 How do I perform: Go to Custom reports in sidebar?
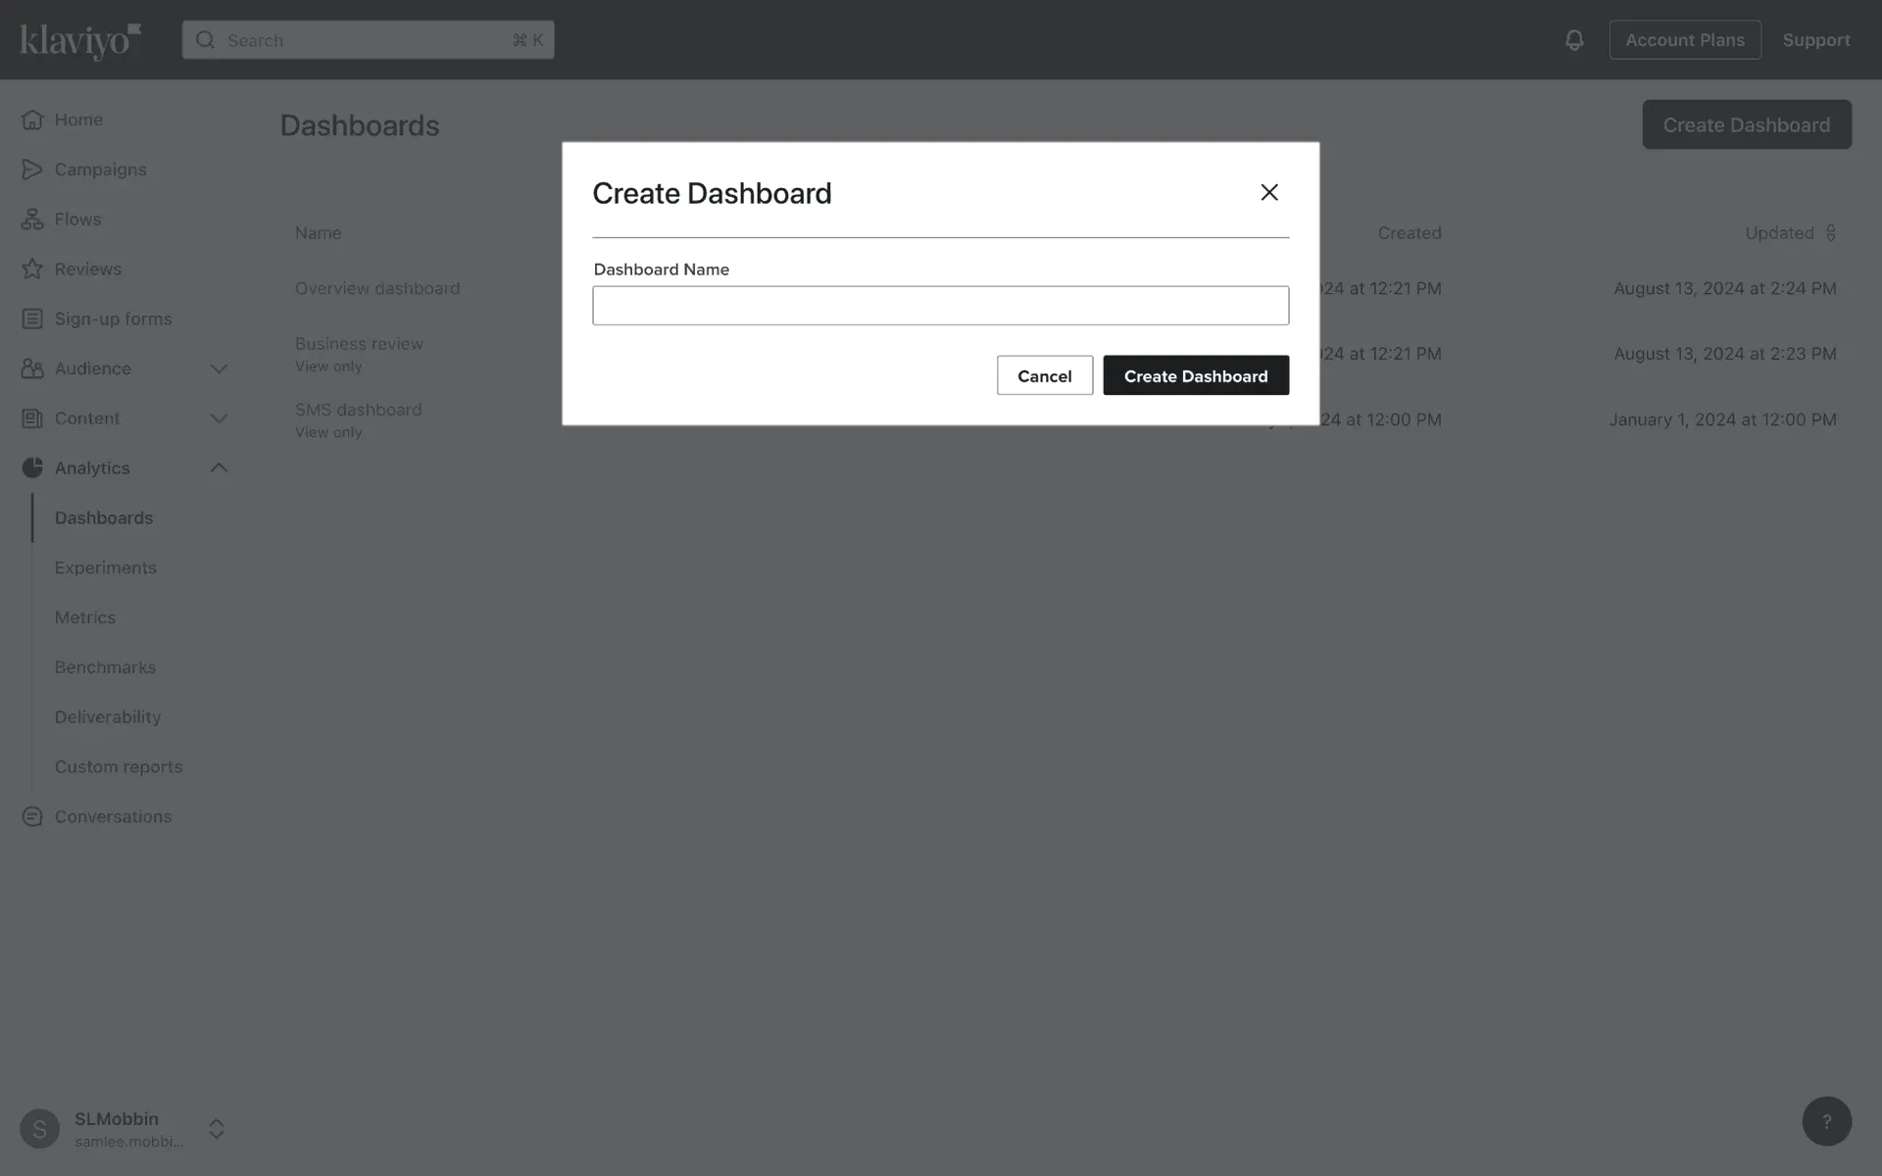click(x=119, y=766)
